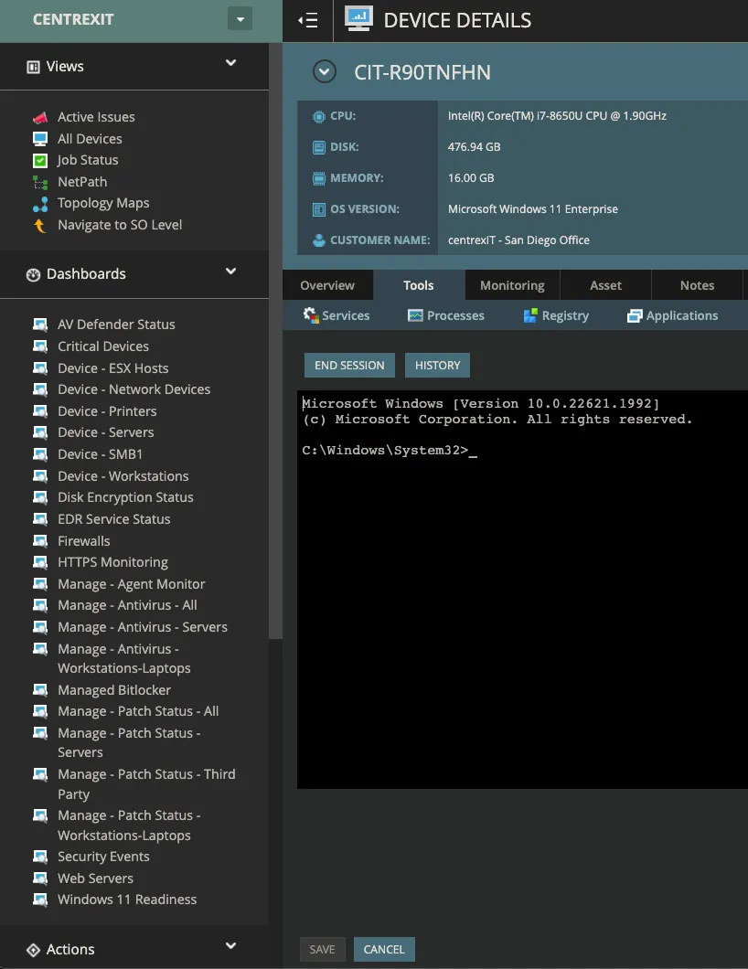Image resolution: width=748 pixels, height=969 pixels.
Task: Open NetPath view
Action: pyautogui.click(x=82, y=182)
